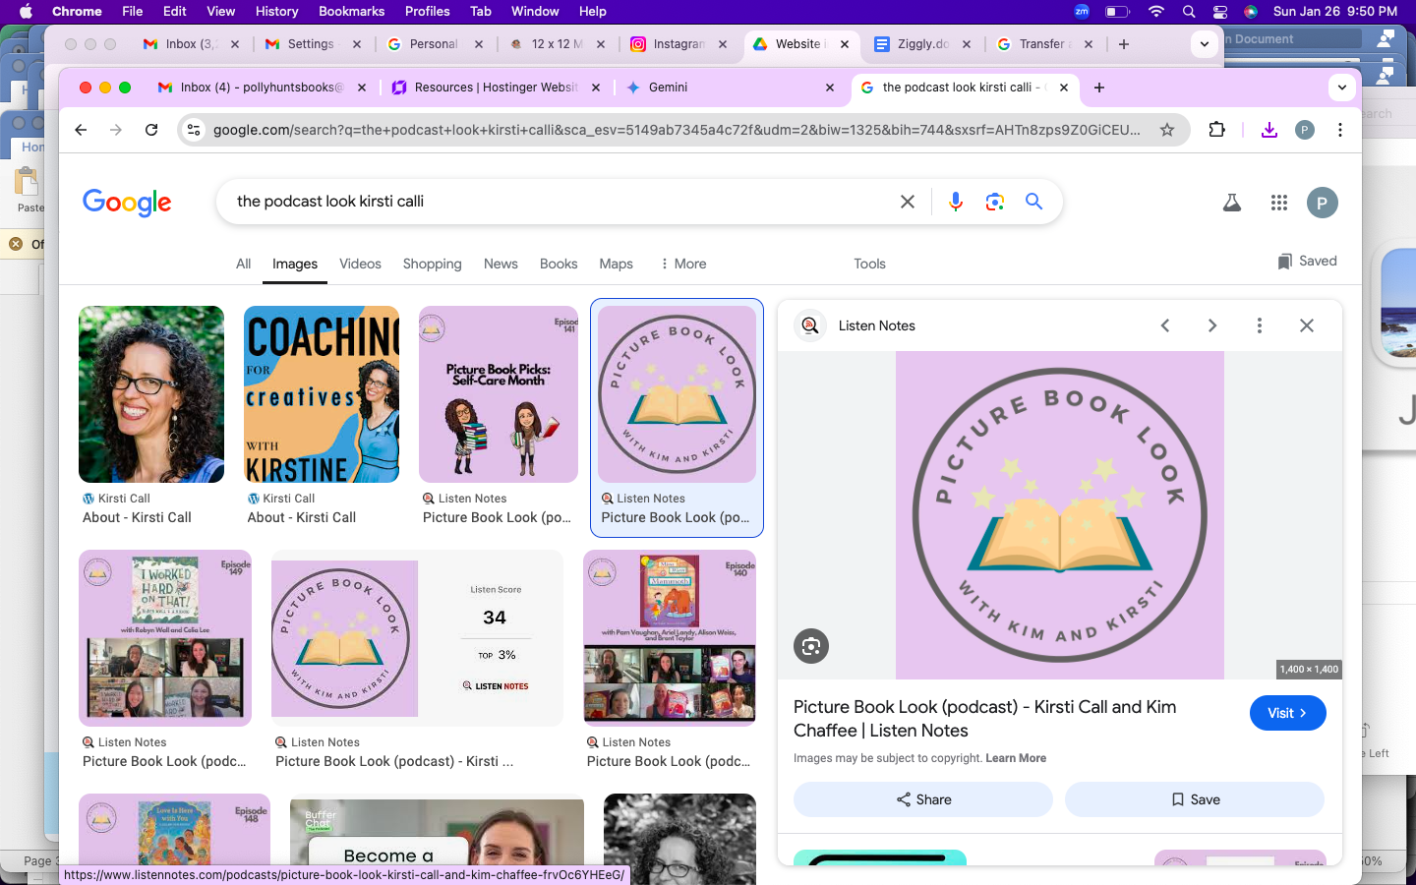Click the blue magnifier search icon
The image size is (1416, 885).
tap(1033, 202)
